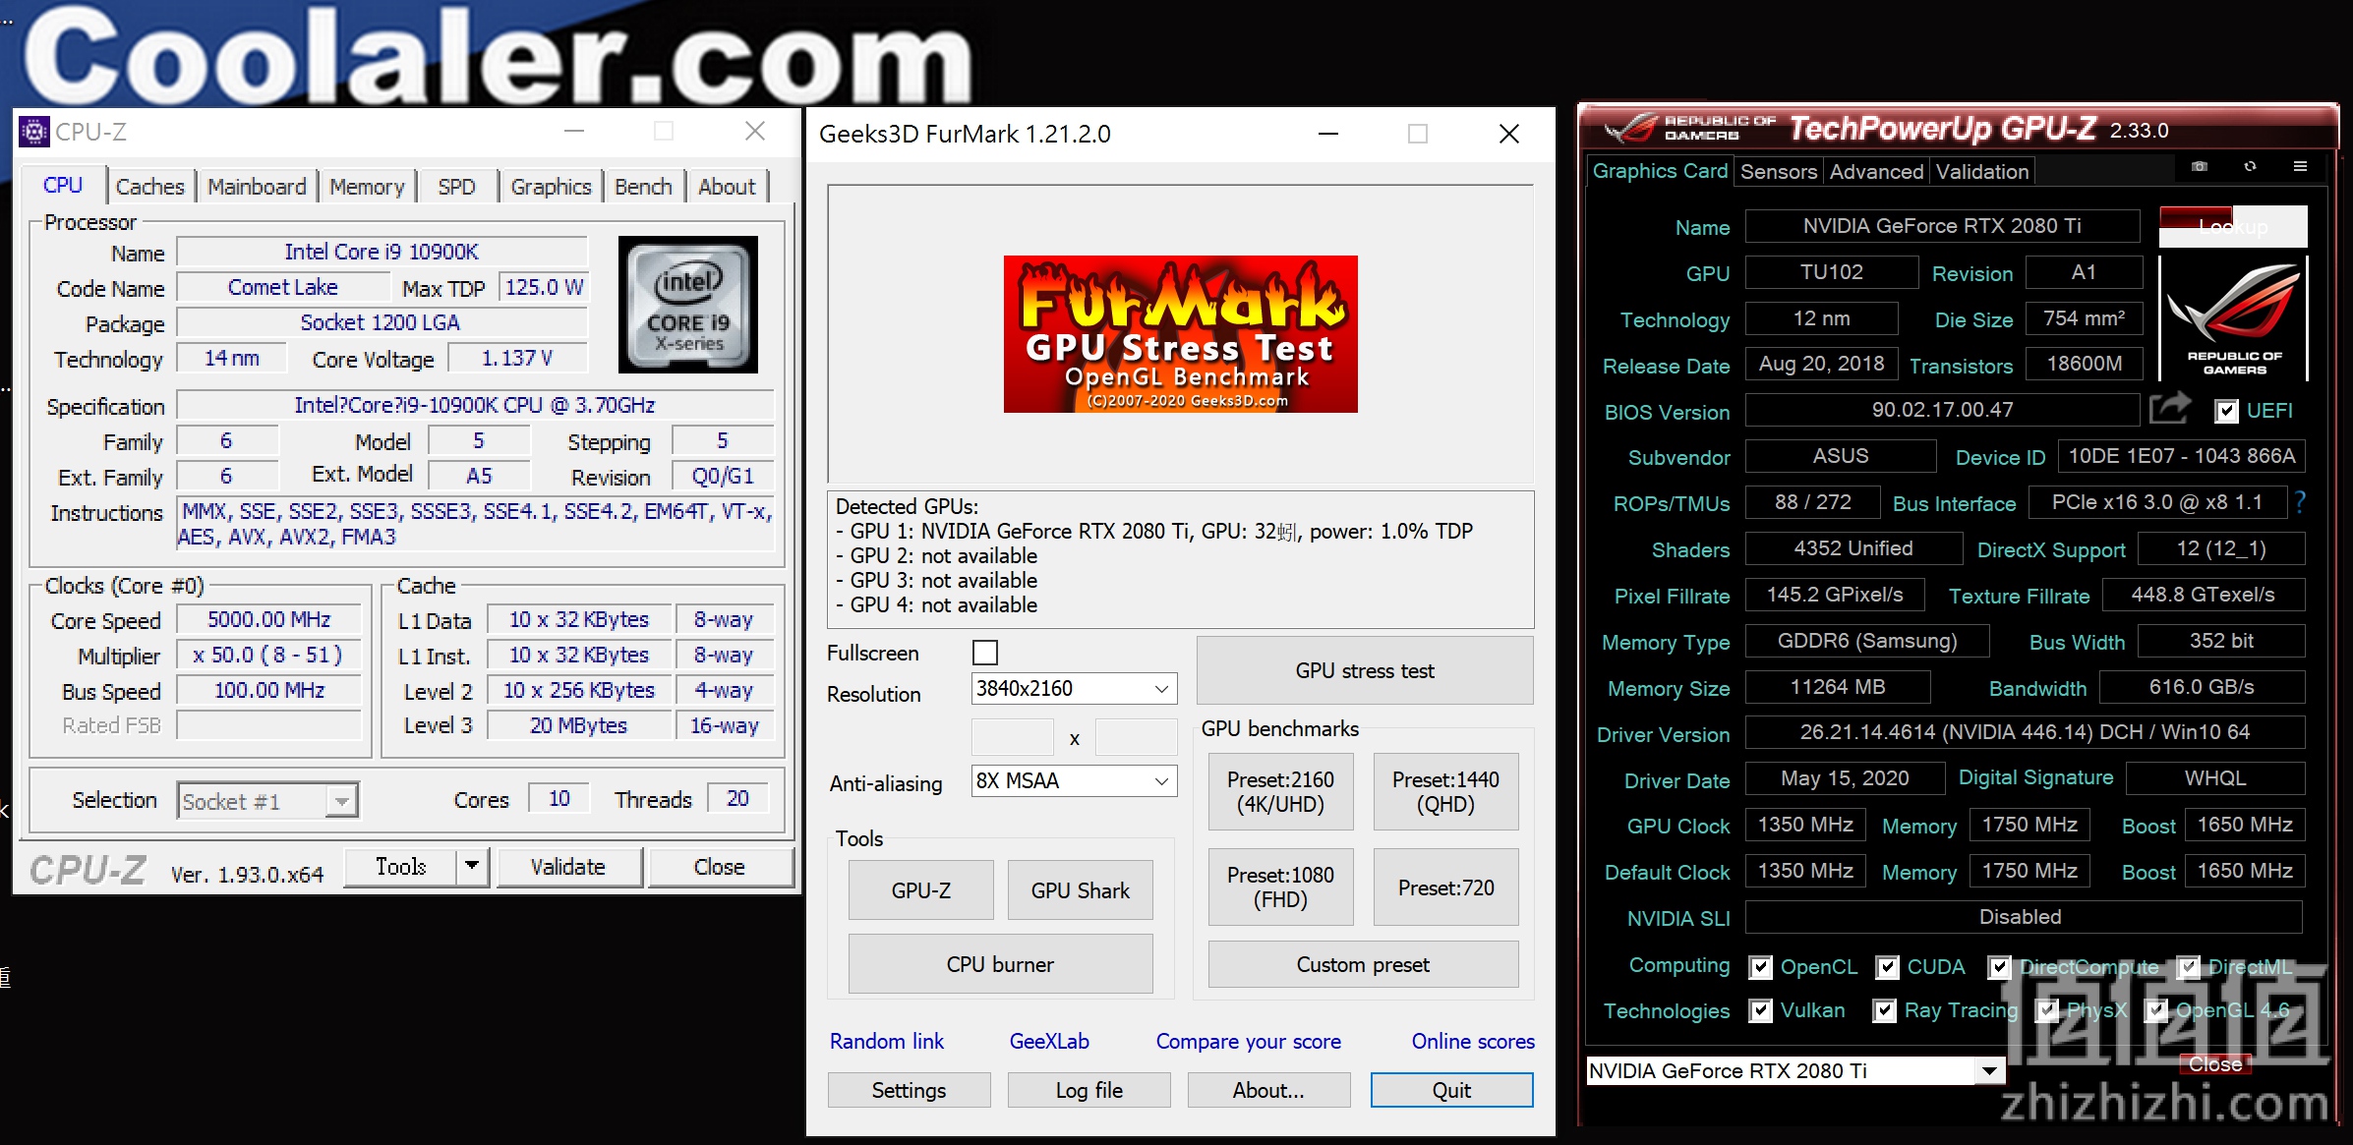Click the Tools button in CPU-Z

[x=400, y=866]
